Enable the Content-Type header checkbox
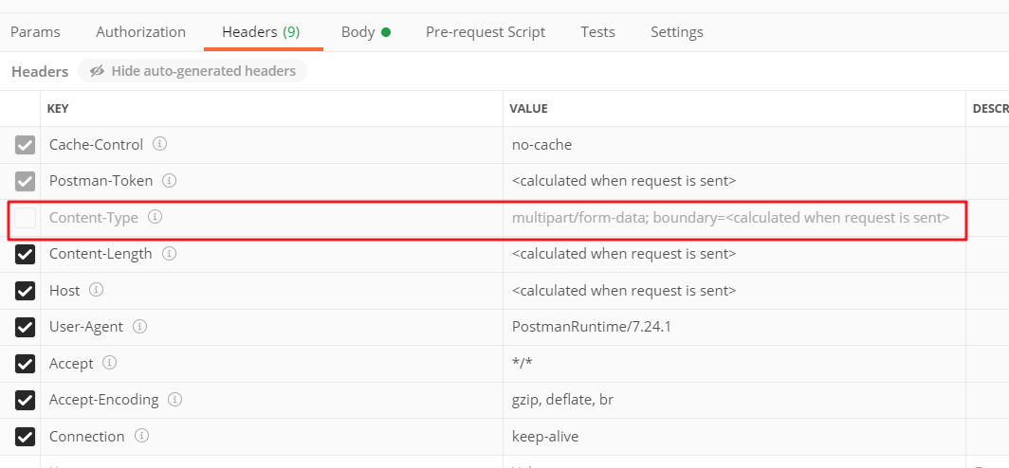Screen dimensions: 1009x468 (x=25, y=218)
